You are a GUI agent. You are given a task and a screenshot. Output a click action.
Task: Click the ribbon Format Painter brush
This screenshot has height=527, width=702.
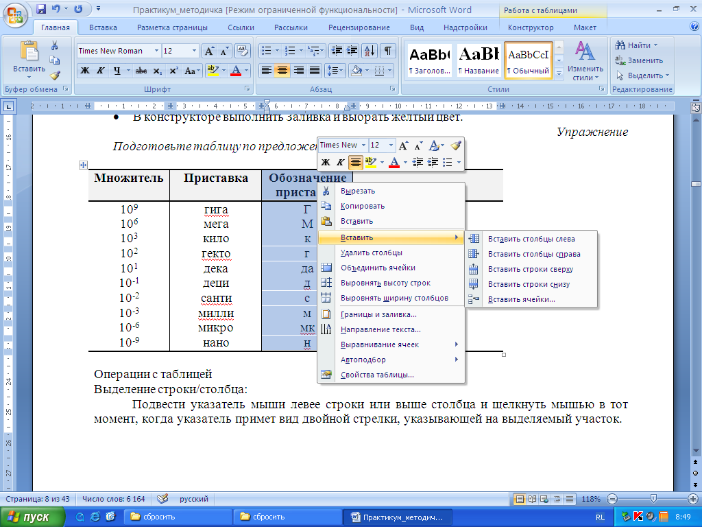click(55, 75)
